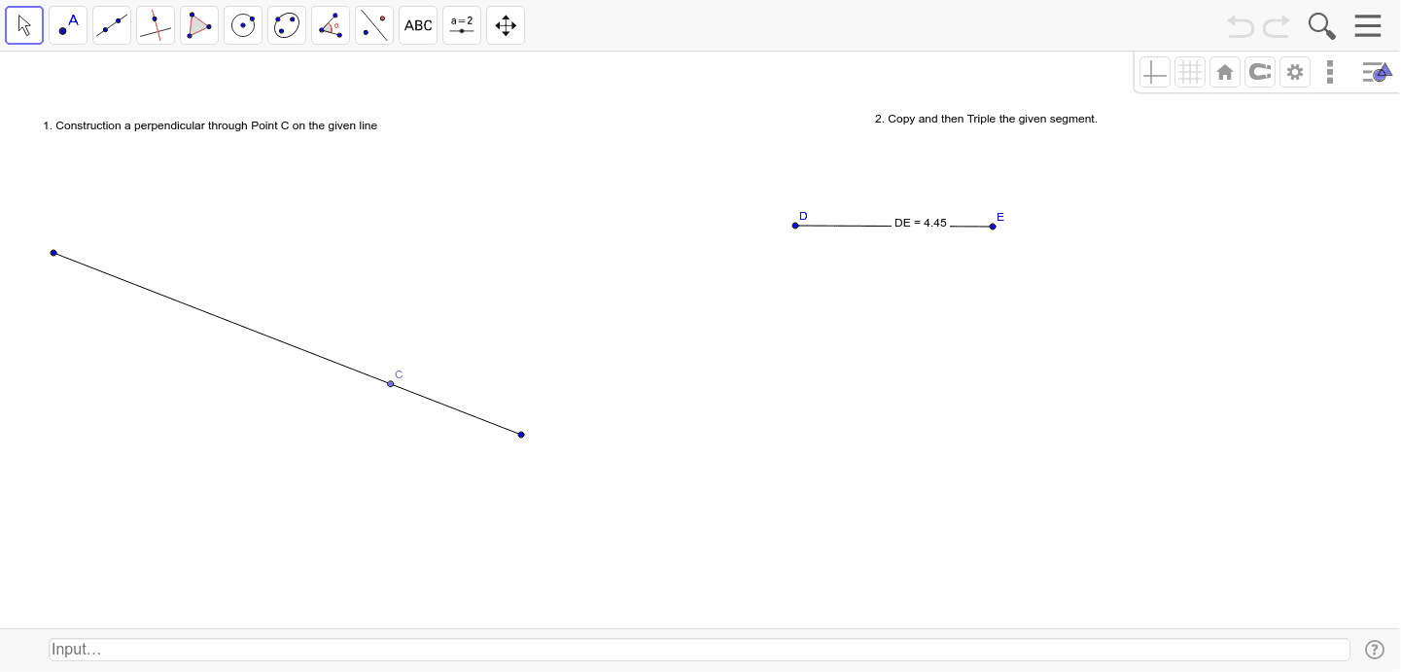1401x672 pixels.
Task: Toggle the axes display
Action: click(x=1155, y=72)
